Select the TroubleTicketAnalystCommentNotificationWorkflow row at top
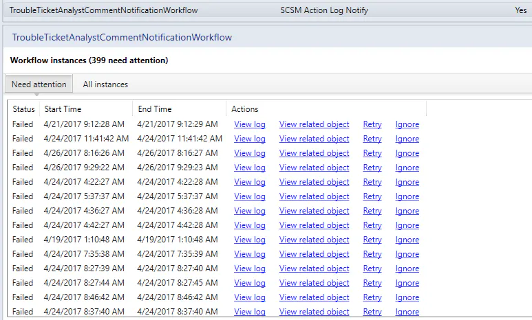Screen dimensions: 532x320 point(267,10)
